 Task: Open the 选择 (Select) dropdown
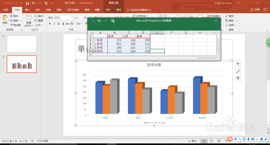[x=230, y=25]
